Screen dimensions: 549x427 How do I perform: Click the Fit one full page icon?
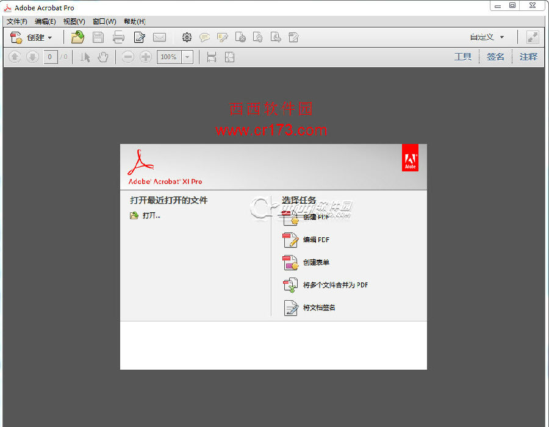[x=229, y=57]
